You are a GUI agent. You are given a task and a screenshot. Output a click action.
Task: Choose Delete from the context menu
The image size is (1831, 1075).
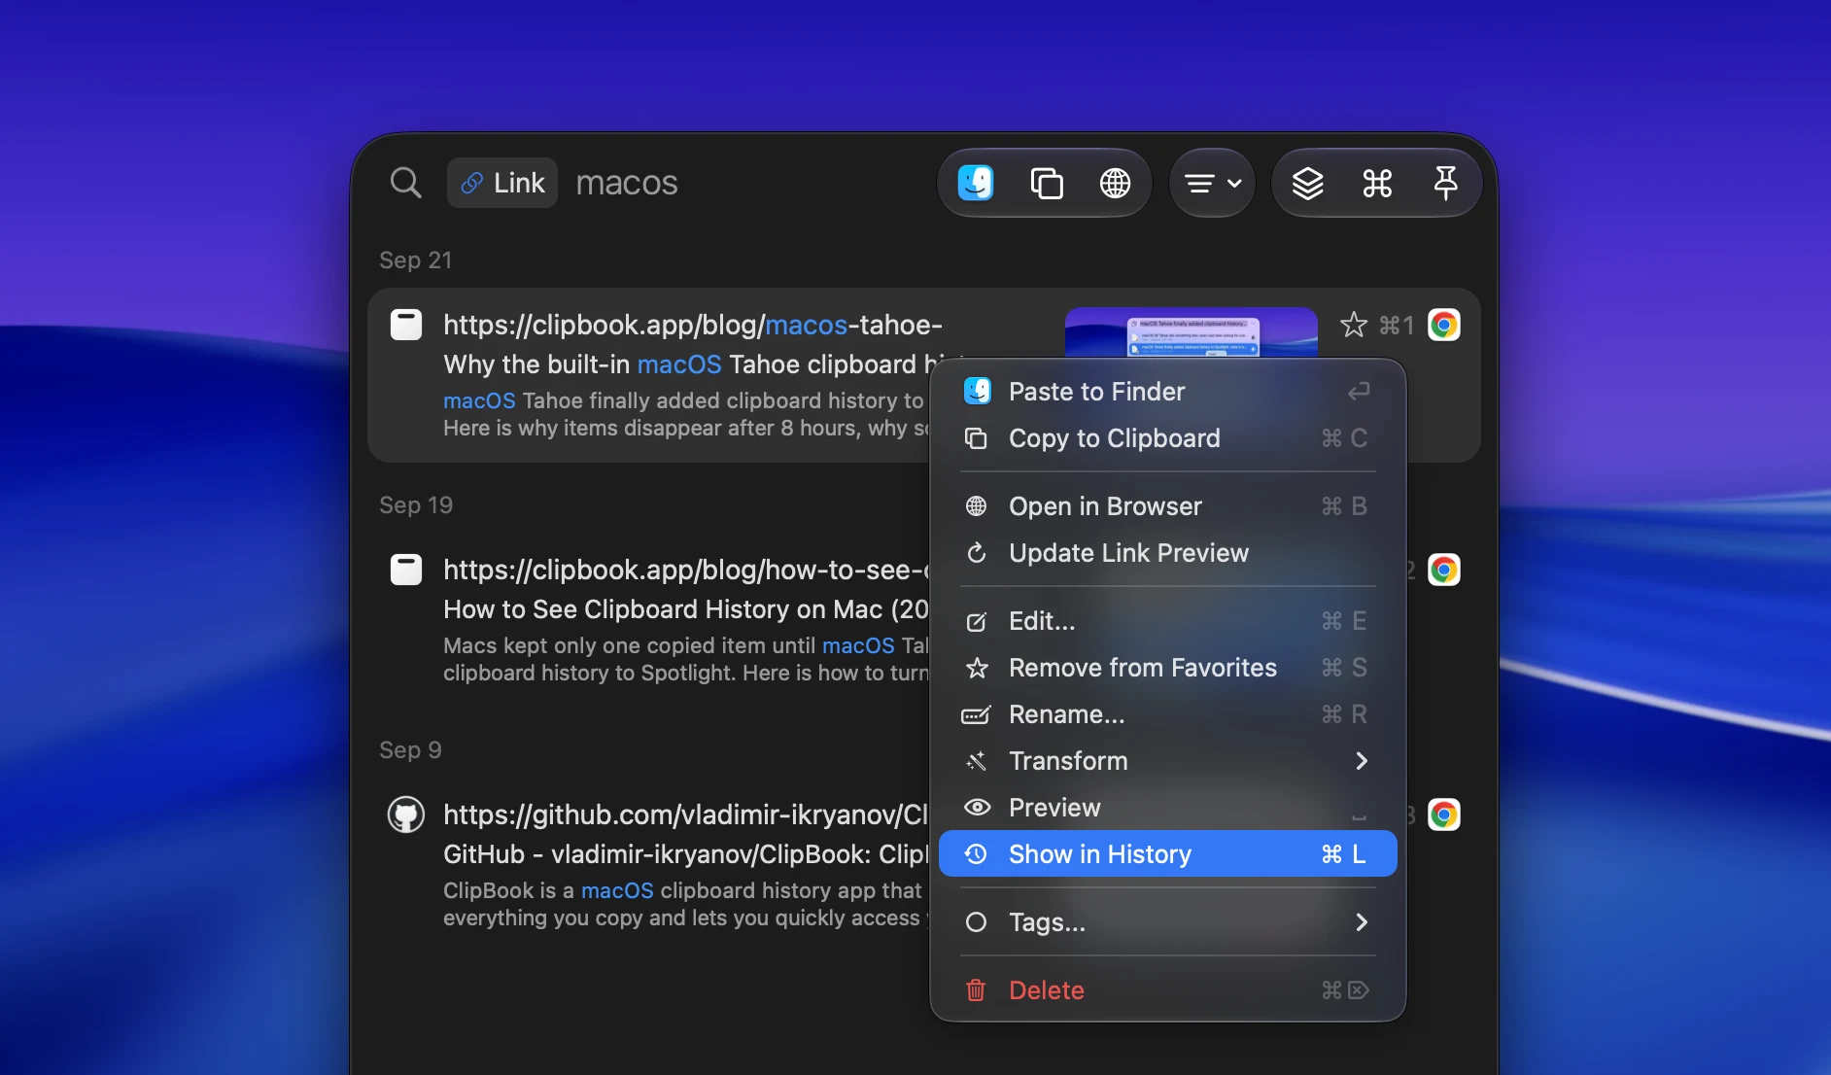pos(1168,990)
